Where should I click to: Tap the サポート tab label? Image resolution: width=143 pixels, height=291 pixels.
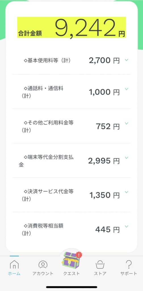[x=129, y=273]
